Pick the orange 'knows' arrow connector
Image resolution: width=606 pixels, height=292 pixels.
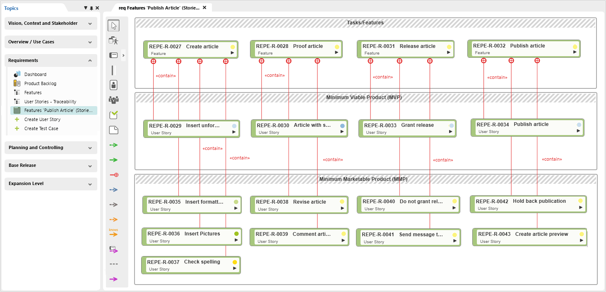tap(113, 234)
